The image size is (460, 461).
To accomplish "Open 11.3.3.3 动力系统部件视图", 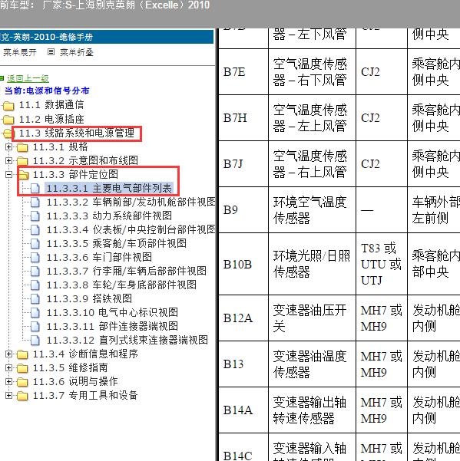I will pyautogui.click(x=109, y=216).
